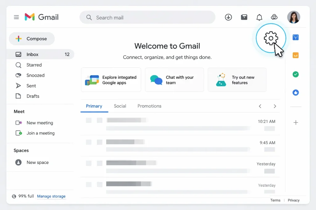Tick the checkbox on the 9:45 AM email
Image resolution: width=316 pixels, height=210 pixels.
89,142
